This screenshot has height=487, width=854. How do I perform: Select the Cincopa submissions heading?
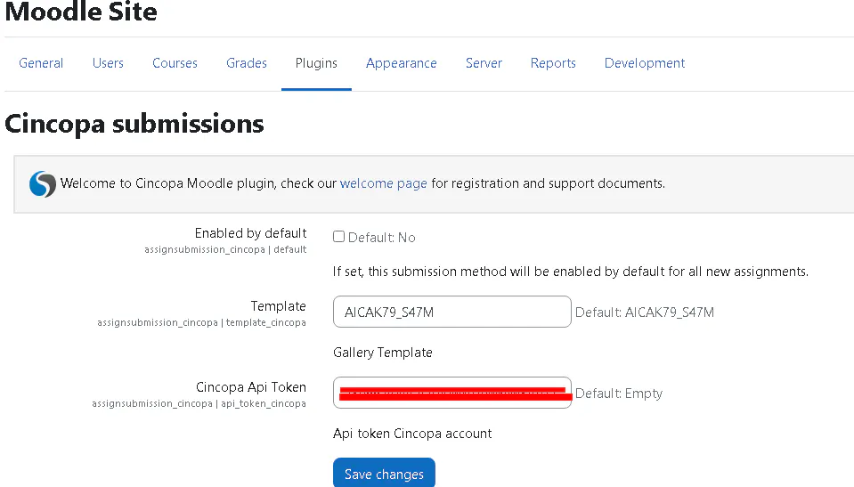click(134, 124)
